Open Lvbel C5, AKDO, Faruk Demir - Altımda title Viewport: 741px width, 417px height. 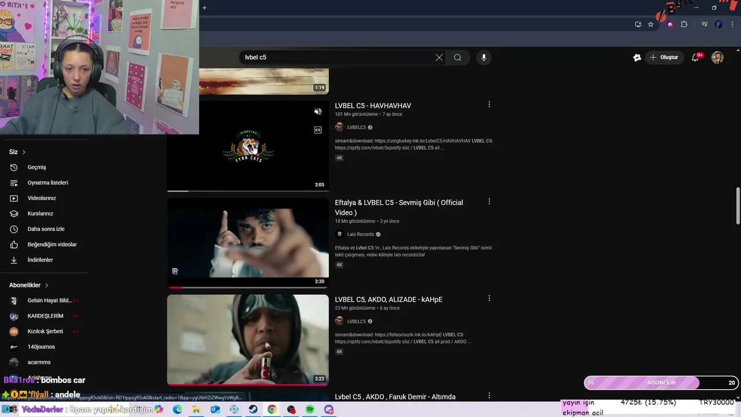[395, 397]
